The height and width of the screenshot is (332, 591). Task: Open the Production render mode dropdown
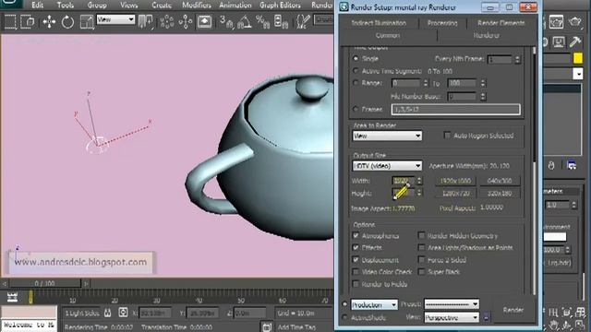click(374, 304)
